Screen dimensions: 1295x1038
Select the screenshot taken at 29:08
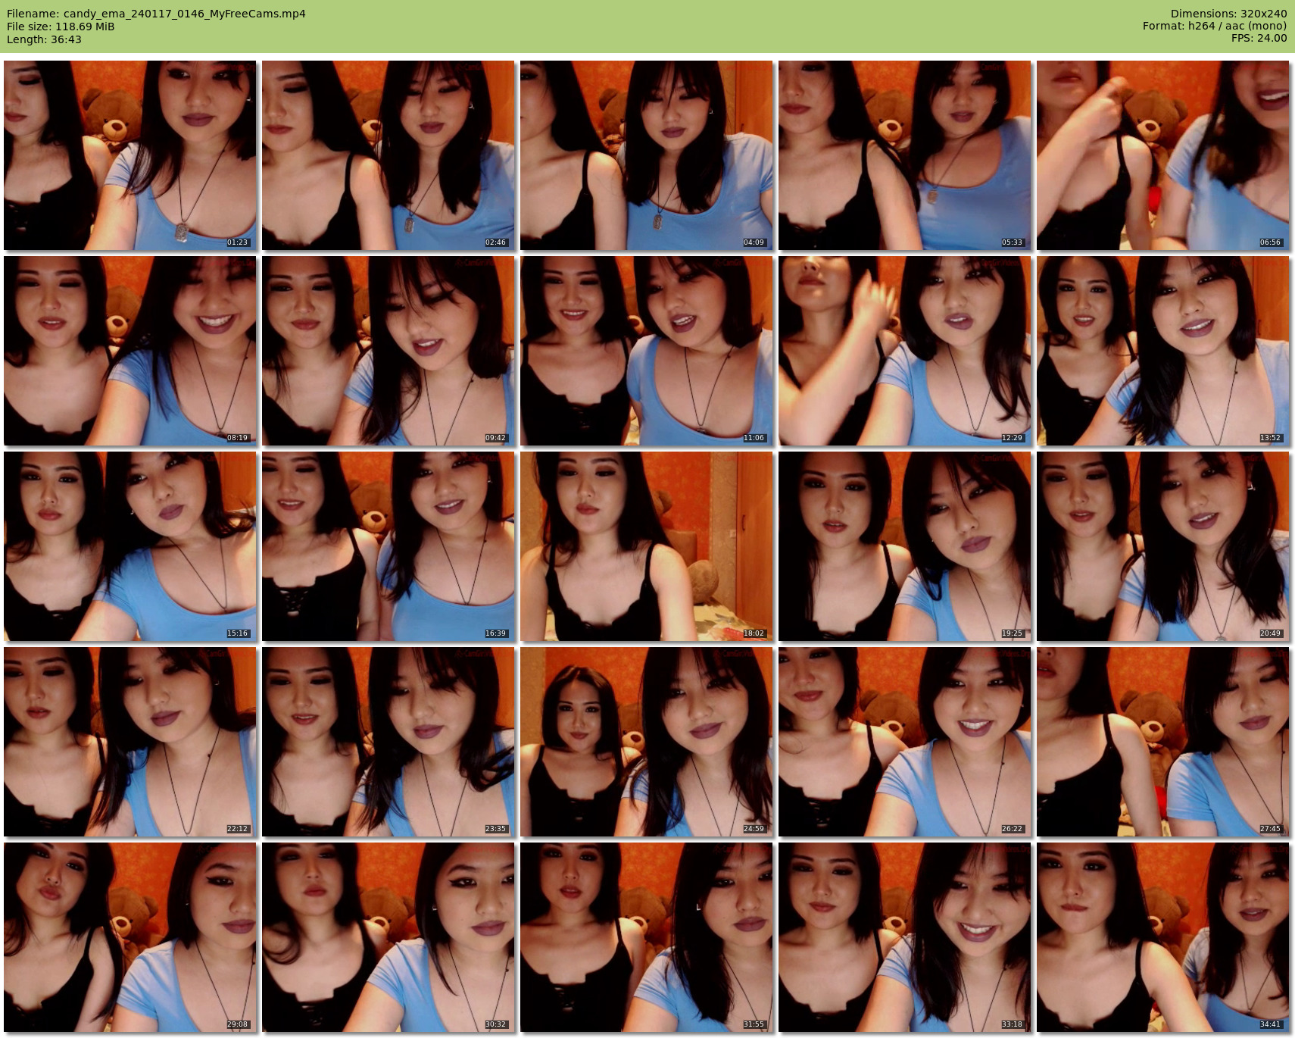129,937
